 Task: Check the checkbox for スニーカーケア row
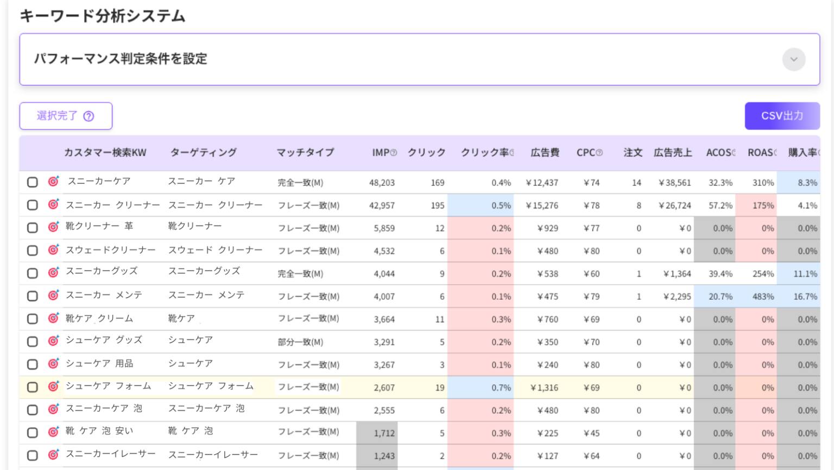click(x=32, y=182)
